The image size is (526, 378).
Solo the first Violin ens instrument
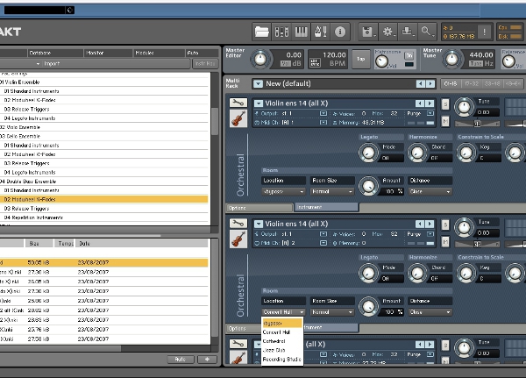coord(445,104)
